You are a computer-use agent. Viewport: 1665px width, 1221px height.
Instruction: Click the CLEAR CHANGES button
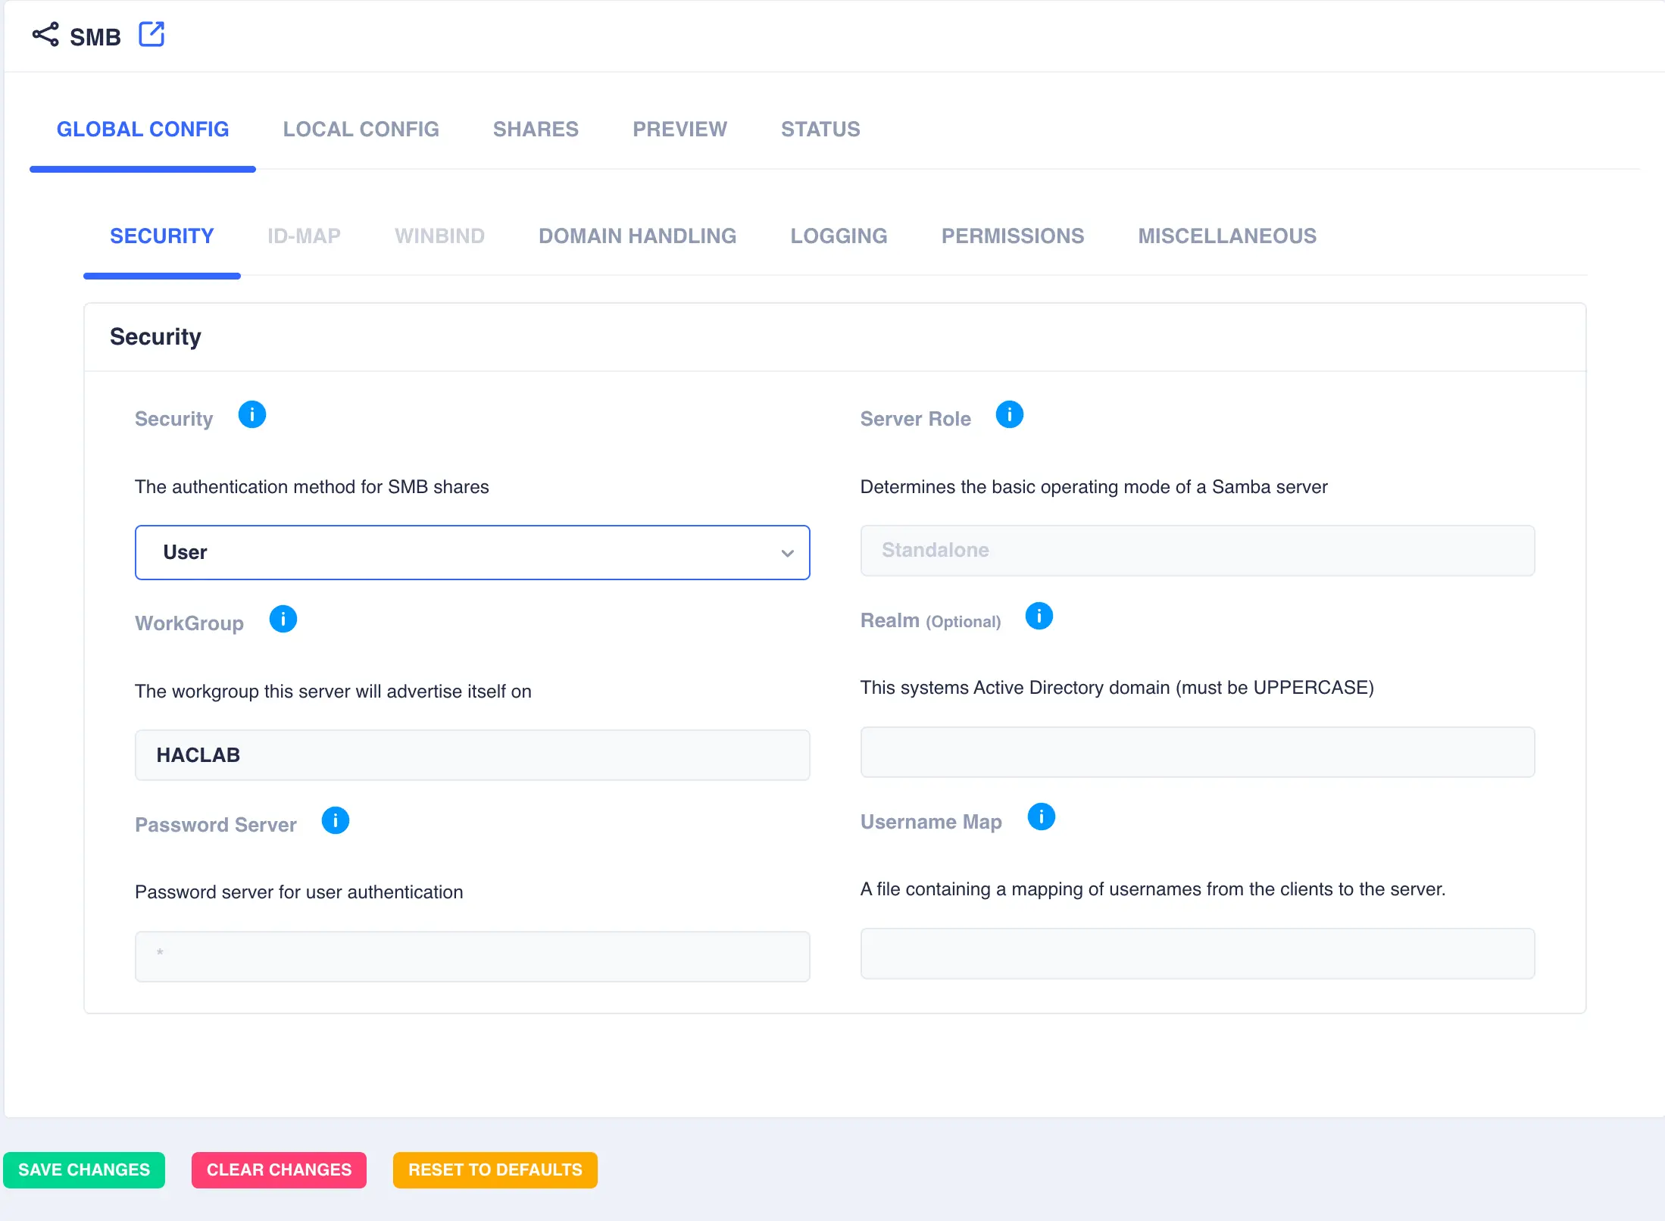click(x=279, y=1169)
